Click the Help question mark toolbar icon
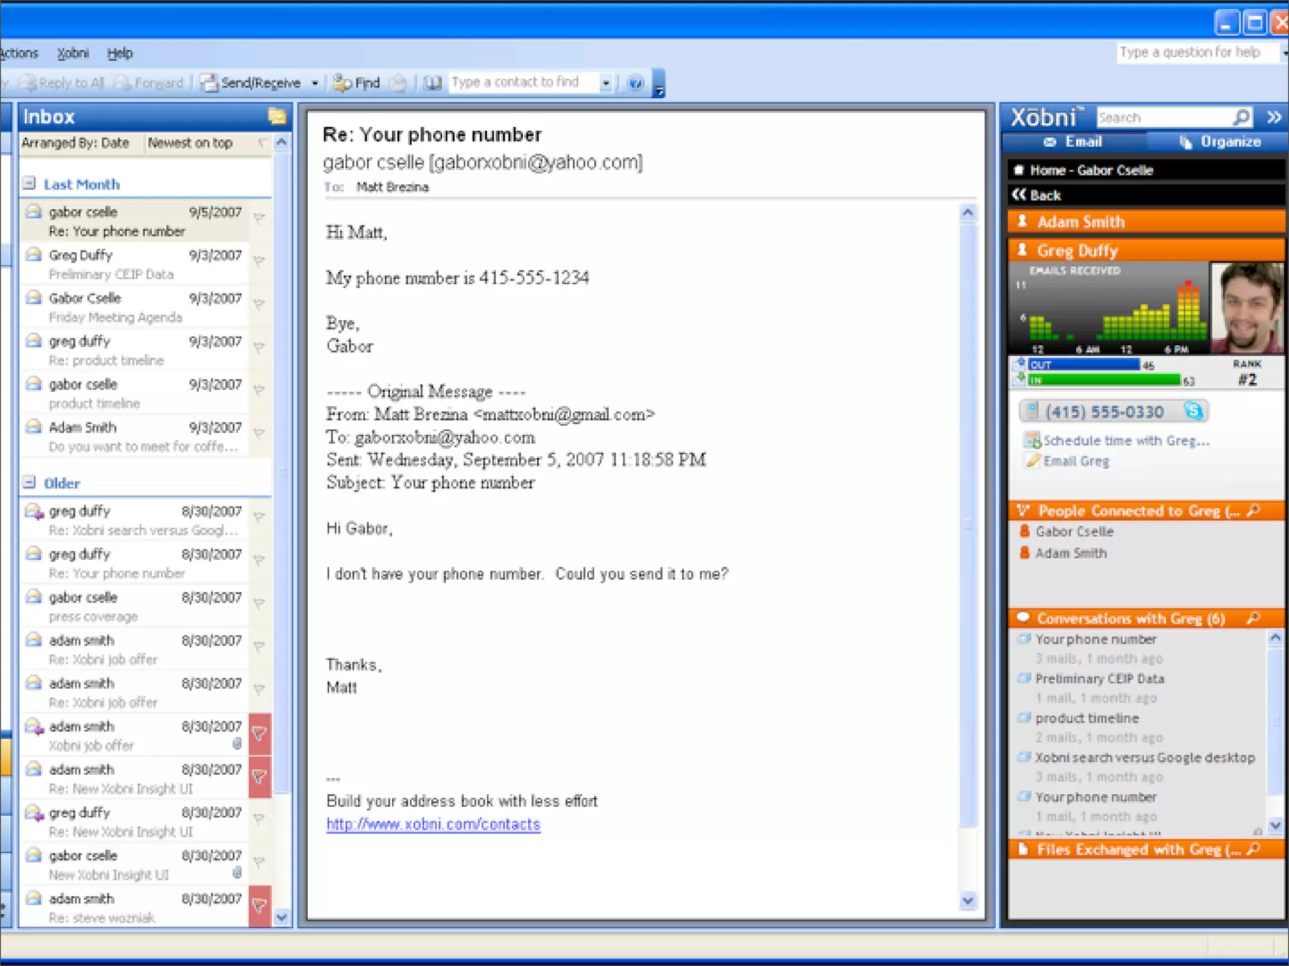Viewport: 1289px width, 966px height. tap(636, 82)
